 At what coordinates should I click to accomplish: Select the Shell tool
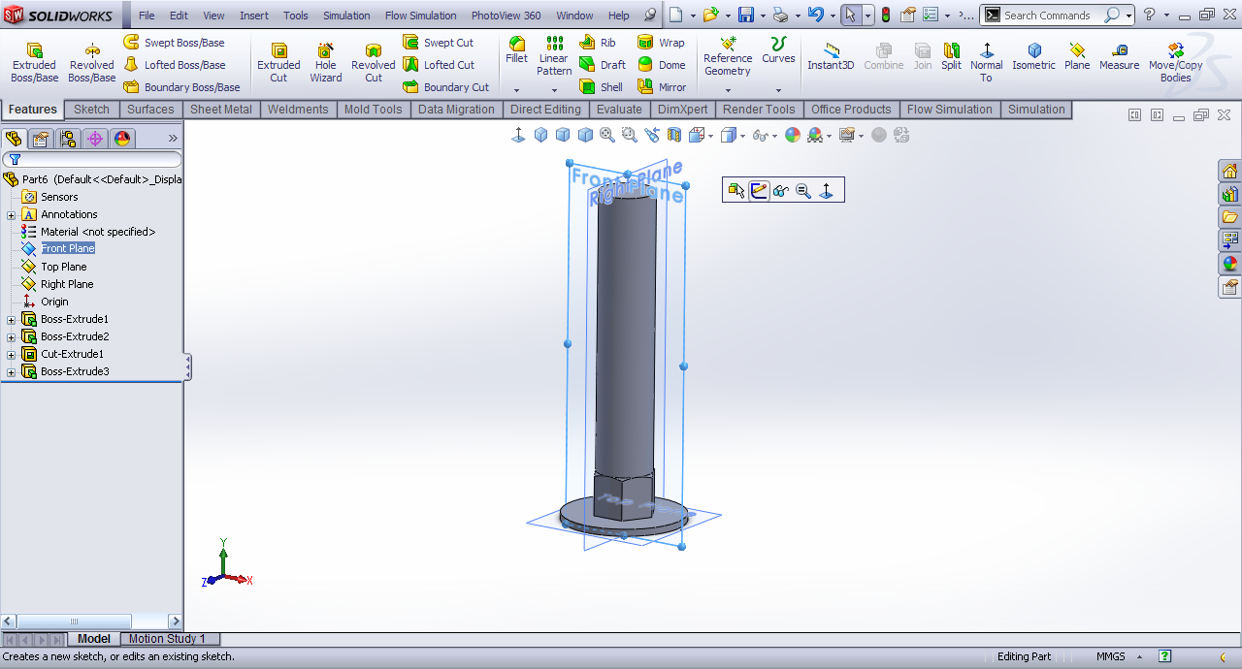coord(602,87)
